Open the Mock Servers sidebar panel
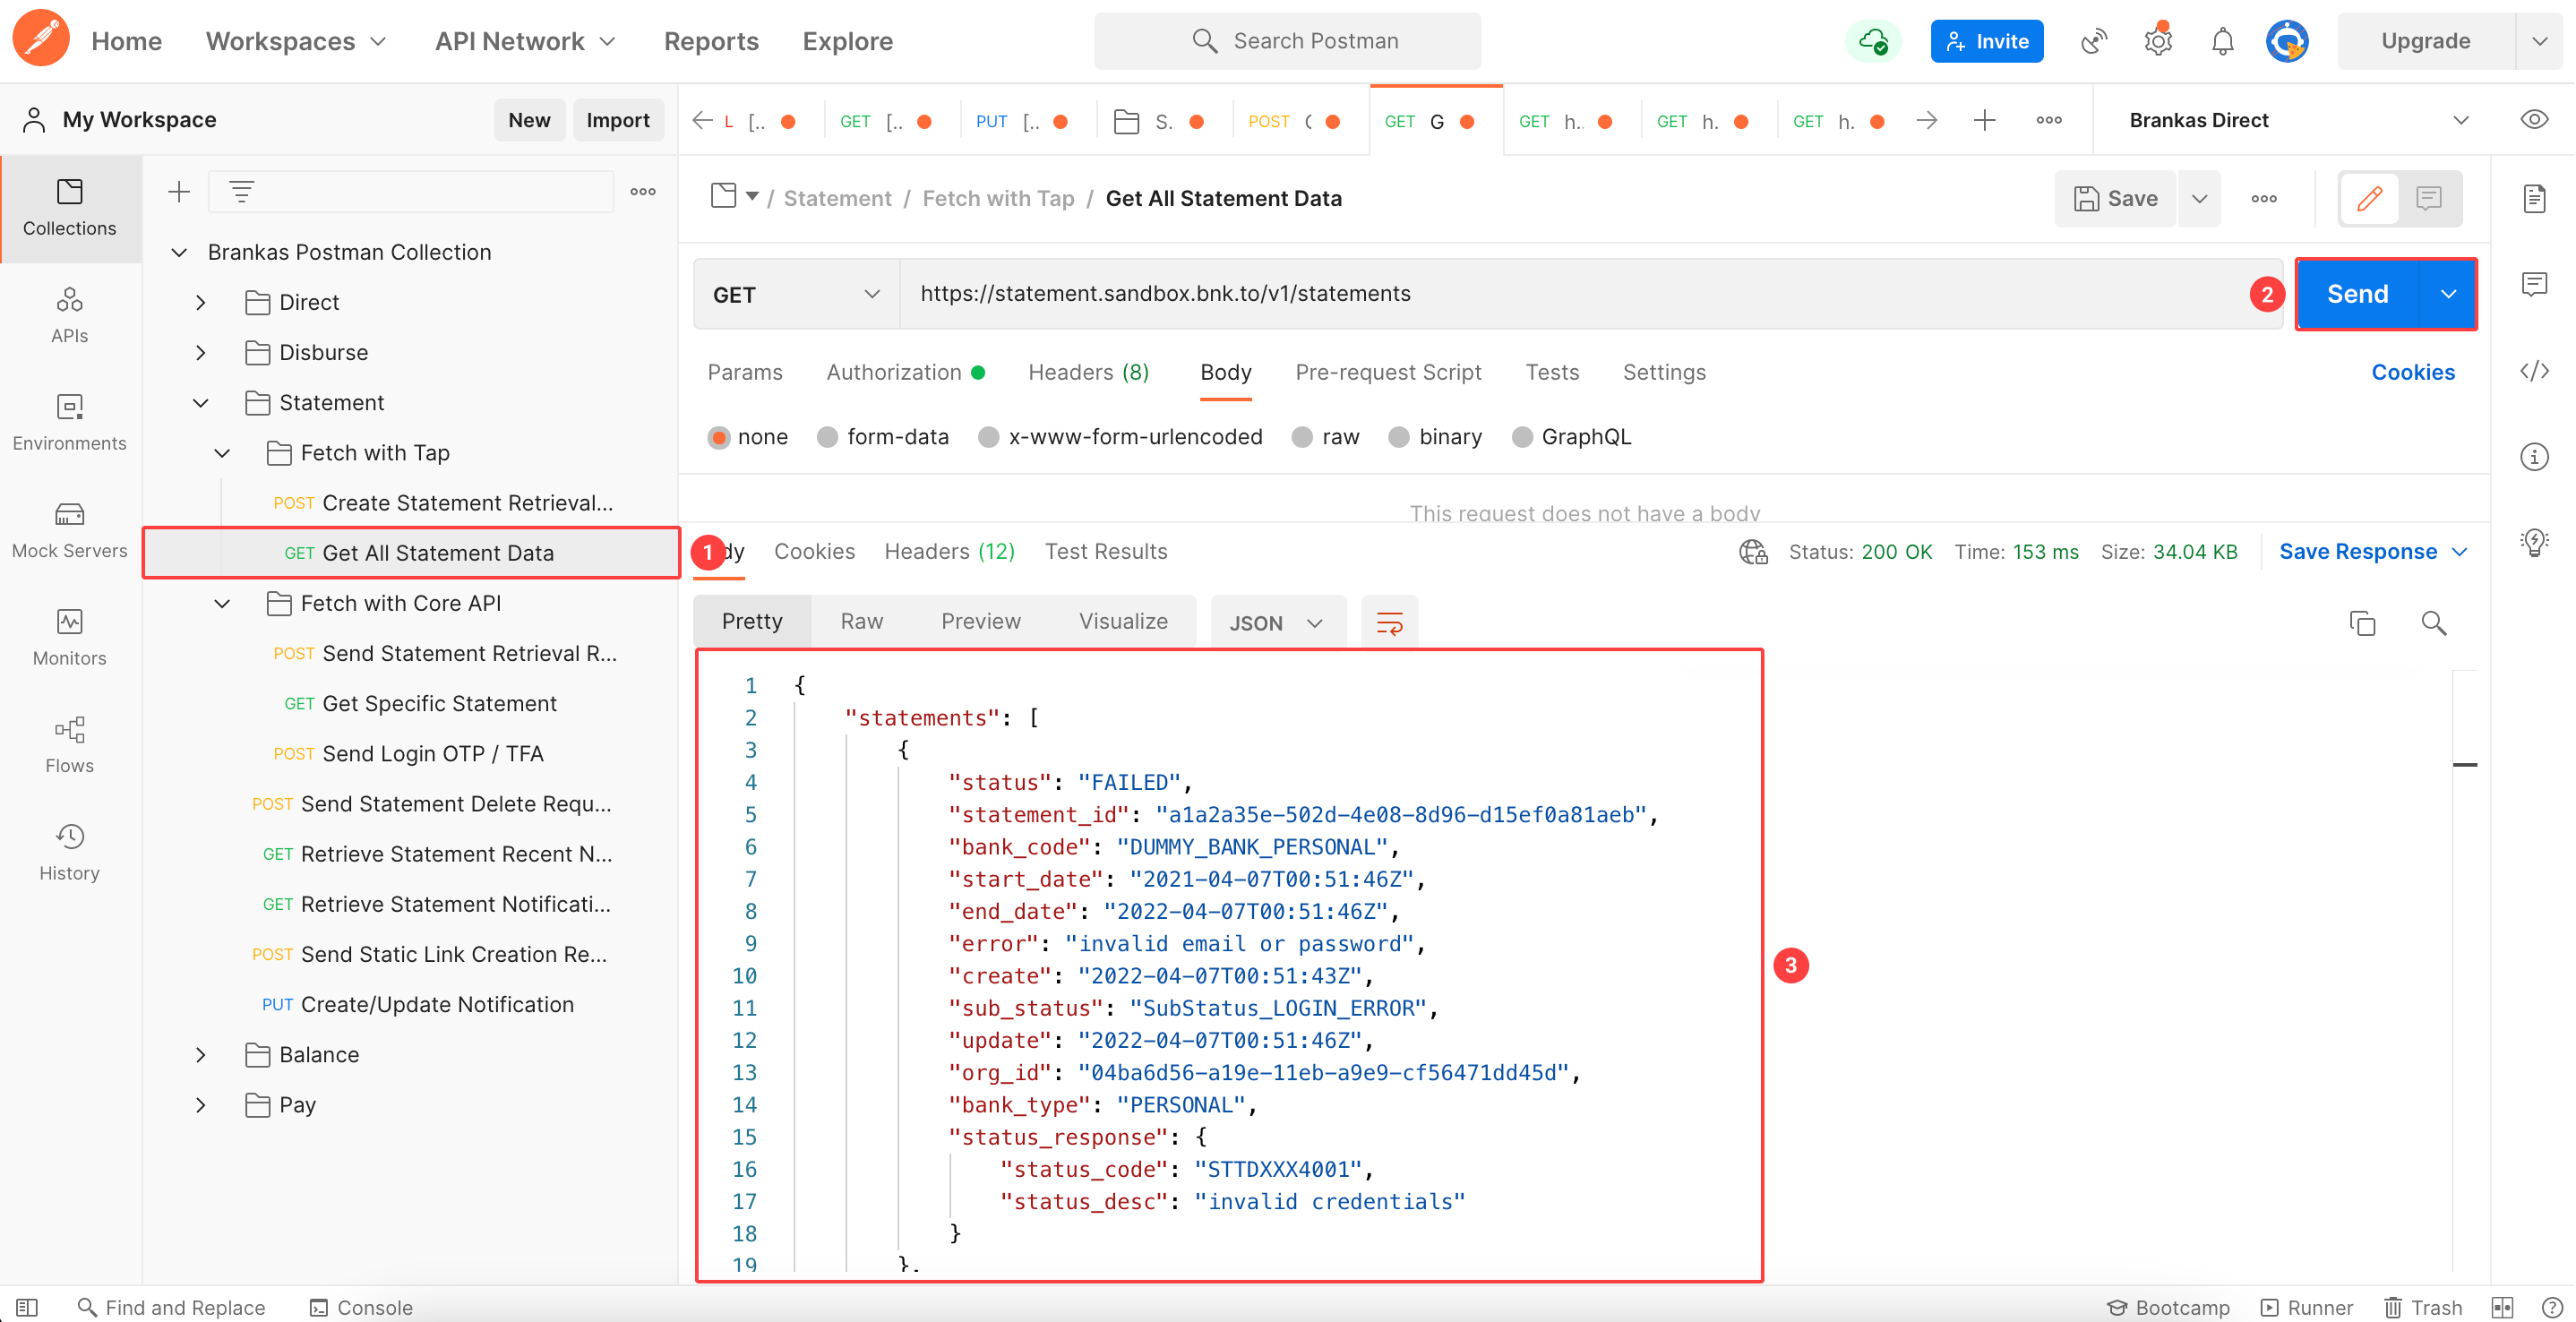 tap(69, 530)
